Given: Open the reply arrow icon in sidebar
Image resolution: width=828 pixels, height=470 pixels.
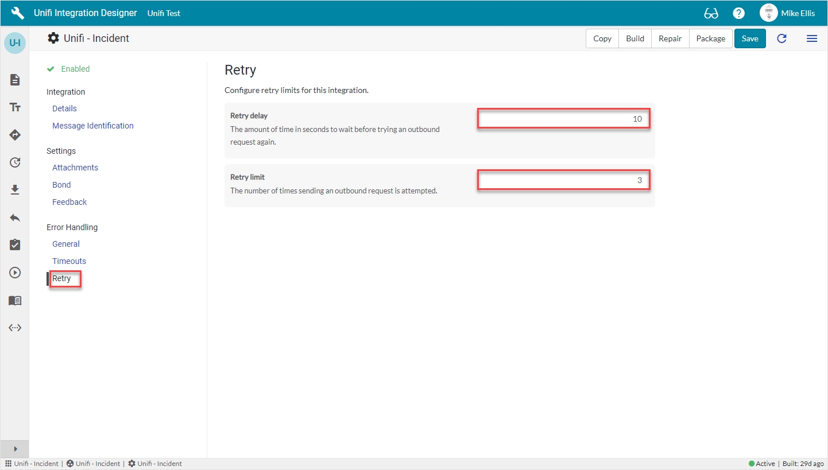Looking at the screenshot, I should [x=15, y=217].
